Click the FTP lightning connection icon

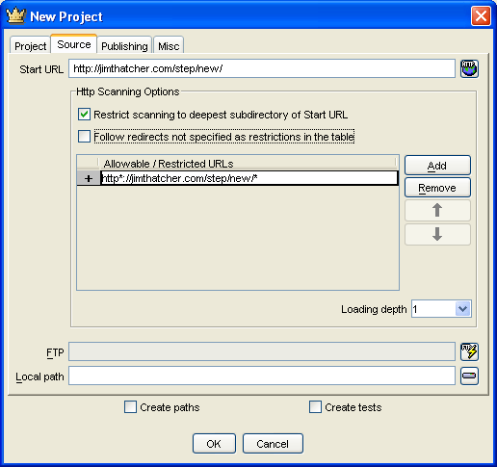tap(469, 351)
